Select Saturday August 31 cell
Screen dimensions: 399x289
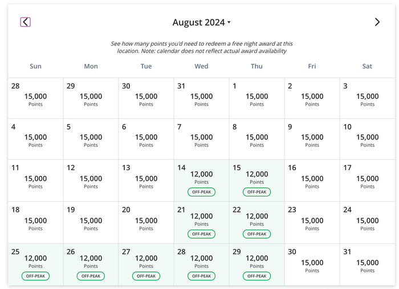[368, 264]
